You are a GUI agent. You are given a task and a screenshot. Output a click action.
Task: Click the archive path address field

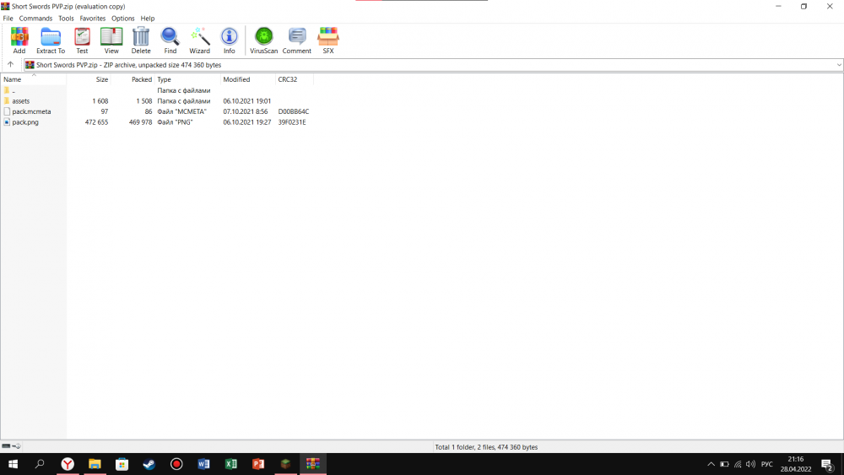433,65
